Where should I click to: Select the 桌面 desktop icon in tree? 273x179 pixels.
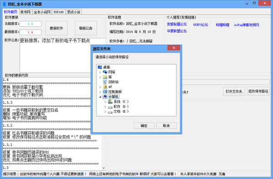pos(100,67)
